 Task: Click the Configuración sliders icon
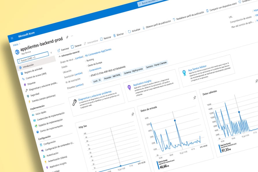[41, 145]
